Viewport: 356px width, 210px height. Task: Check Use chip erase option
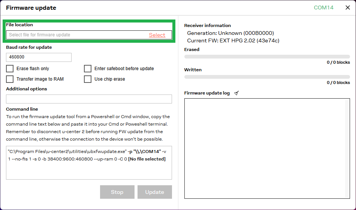pos(88,79)
